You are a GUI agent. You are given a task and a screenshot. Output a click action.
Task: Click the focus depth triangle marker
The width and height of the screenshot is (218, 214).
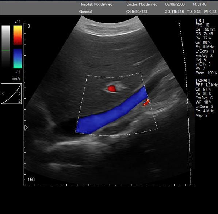point(26,127)
